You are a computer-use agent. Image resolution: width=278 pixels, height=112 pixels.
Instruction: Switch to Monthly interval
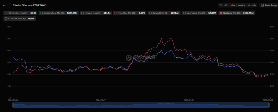pyautogui.click(x=252, y=5)
